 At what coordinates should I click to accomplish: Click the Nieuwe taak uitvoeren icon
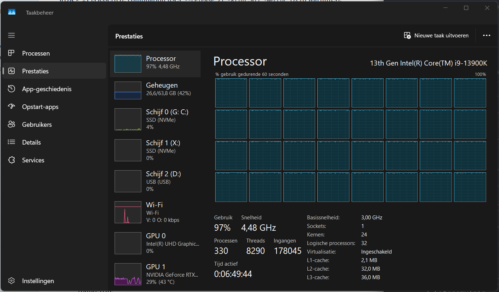click(407, 35)
